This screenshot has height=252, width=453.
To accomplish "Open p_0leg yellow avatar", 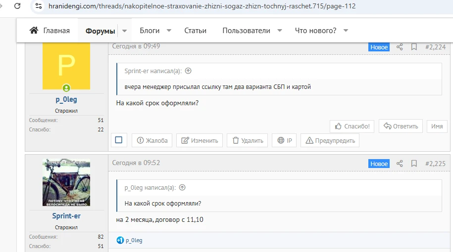I will tap(66, 66).
